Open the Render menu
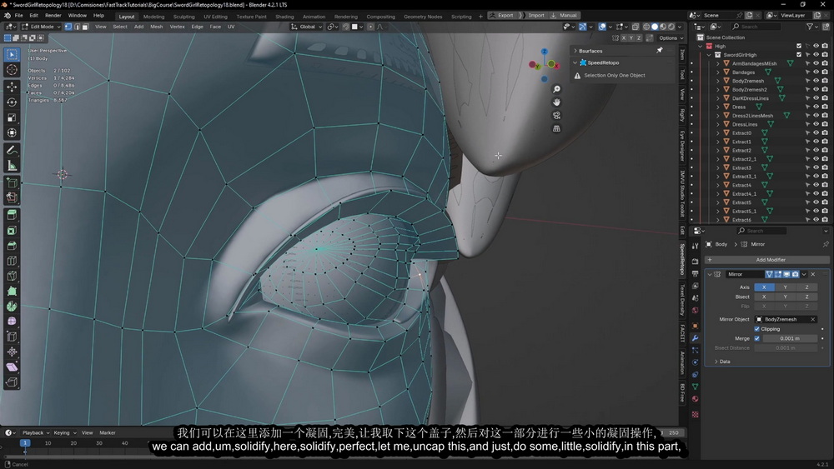The image size is (834, 469). [53, 15]
